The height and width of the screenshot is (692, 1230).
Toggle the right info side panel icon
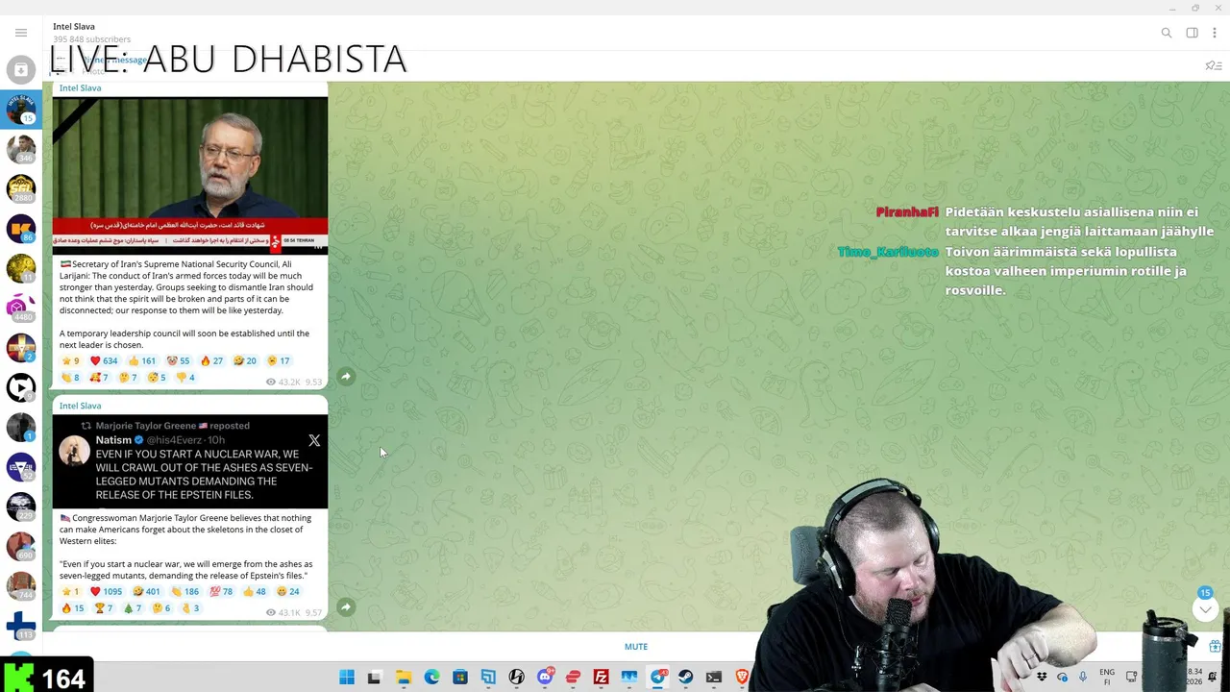1192,33
